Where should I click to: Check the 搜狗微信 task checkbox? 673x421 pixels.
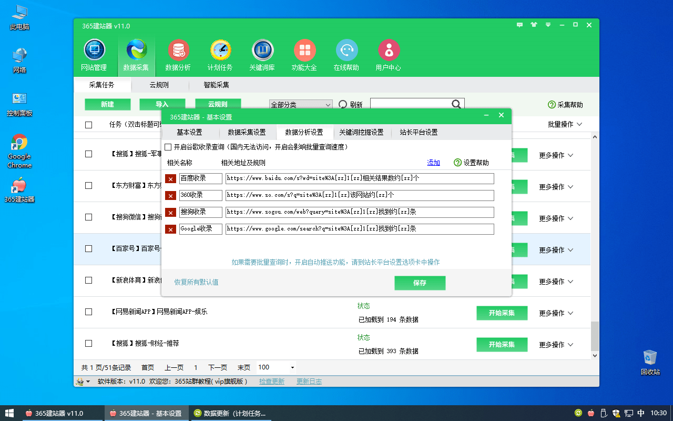88,217
